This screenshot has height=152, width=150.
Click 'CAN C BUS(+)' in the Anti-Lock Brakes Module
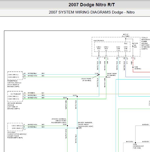pos(13,99)
